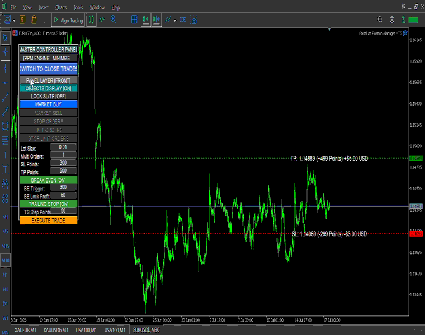425x335 pixels.
Task: Open the search magnifier icon
Action: 380,20
